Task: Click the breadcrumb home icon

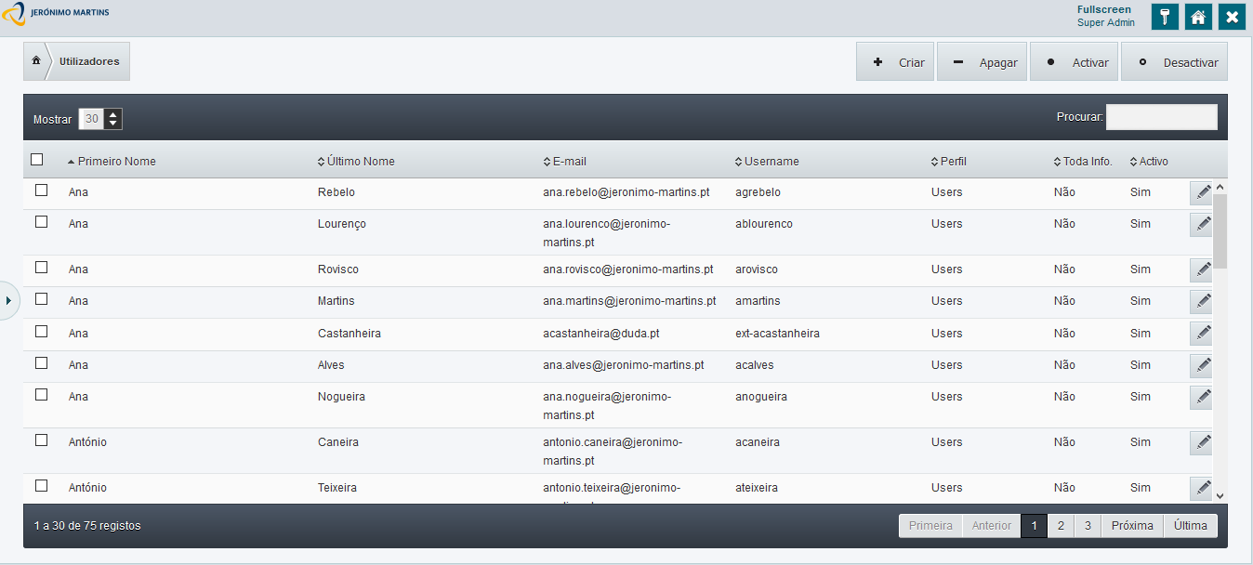Action: click(x=36, y=61)
